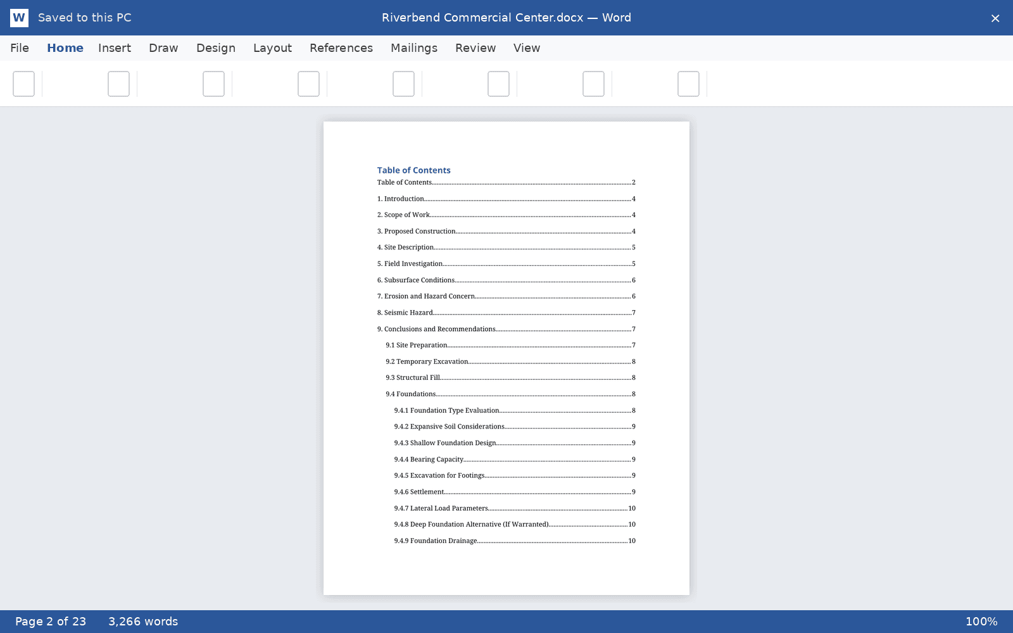Jump to '9.1 Site Preparation' entry
Image resolution: width=1013 pixels, height=633 pixels.
510,346
